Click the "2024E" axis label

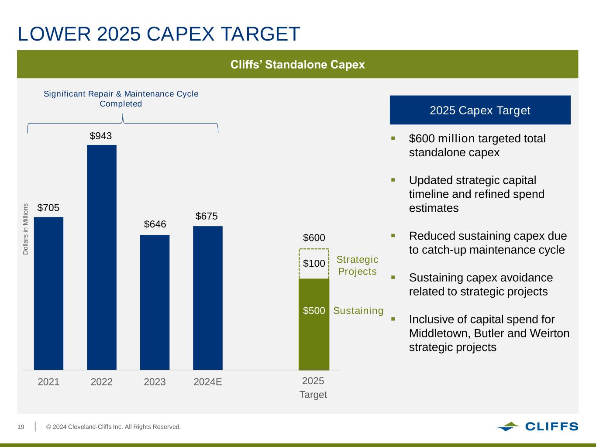pos(208,382)
